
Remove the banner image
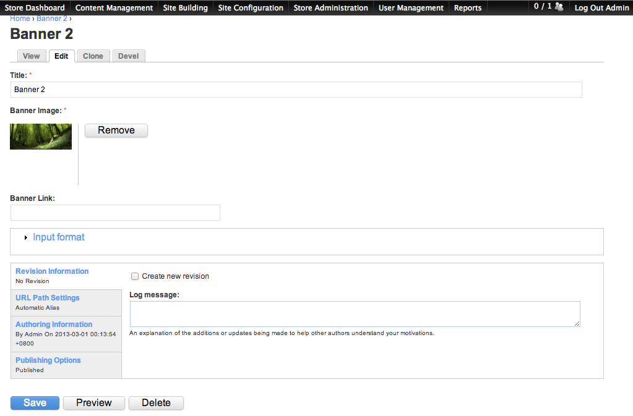pyautogui.click(x=116, y=130)
